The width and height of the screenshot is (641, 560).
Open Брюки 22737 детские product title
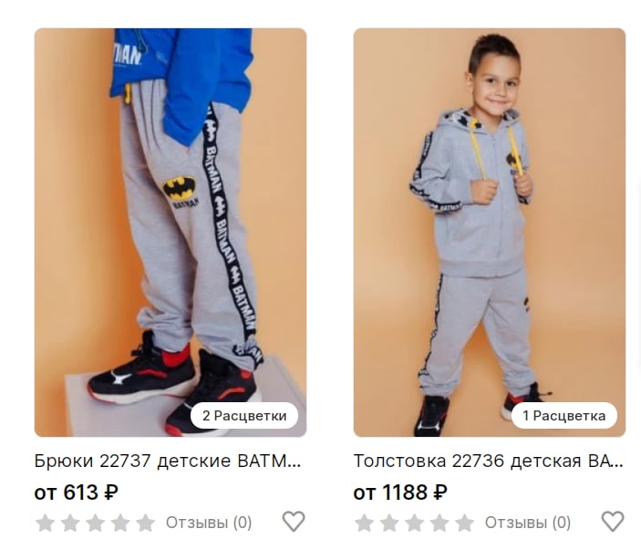[168, 461]
